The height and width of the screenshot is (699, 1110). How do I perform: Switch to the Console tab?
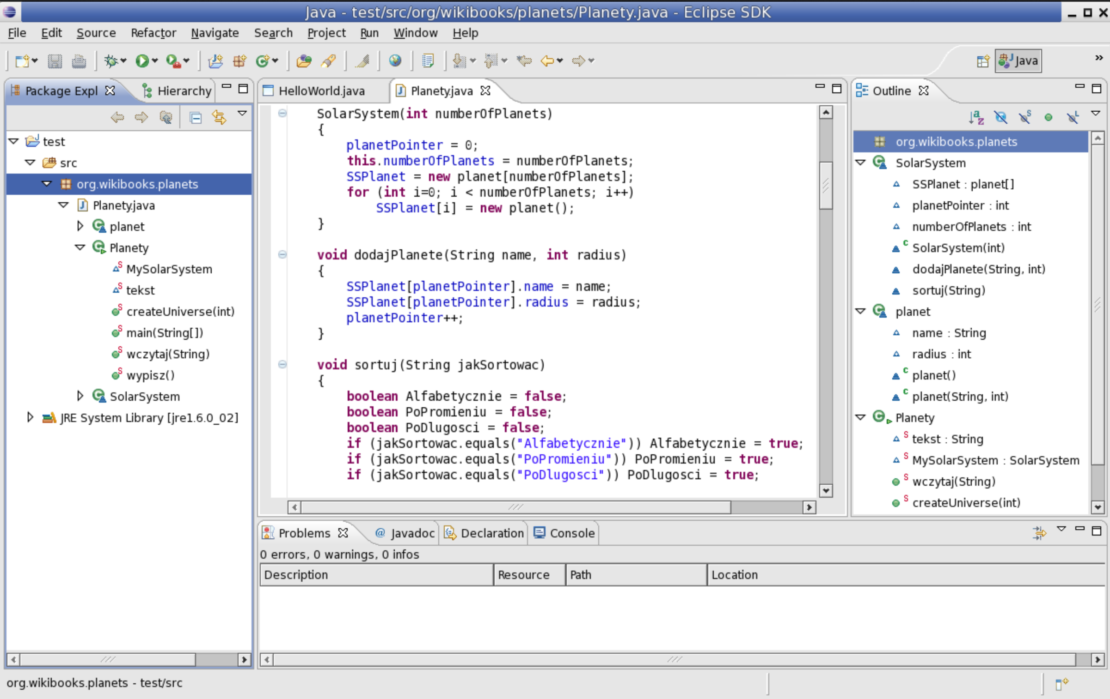(564, 533)
